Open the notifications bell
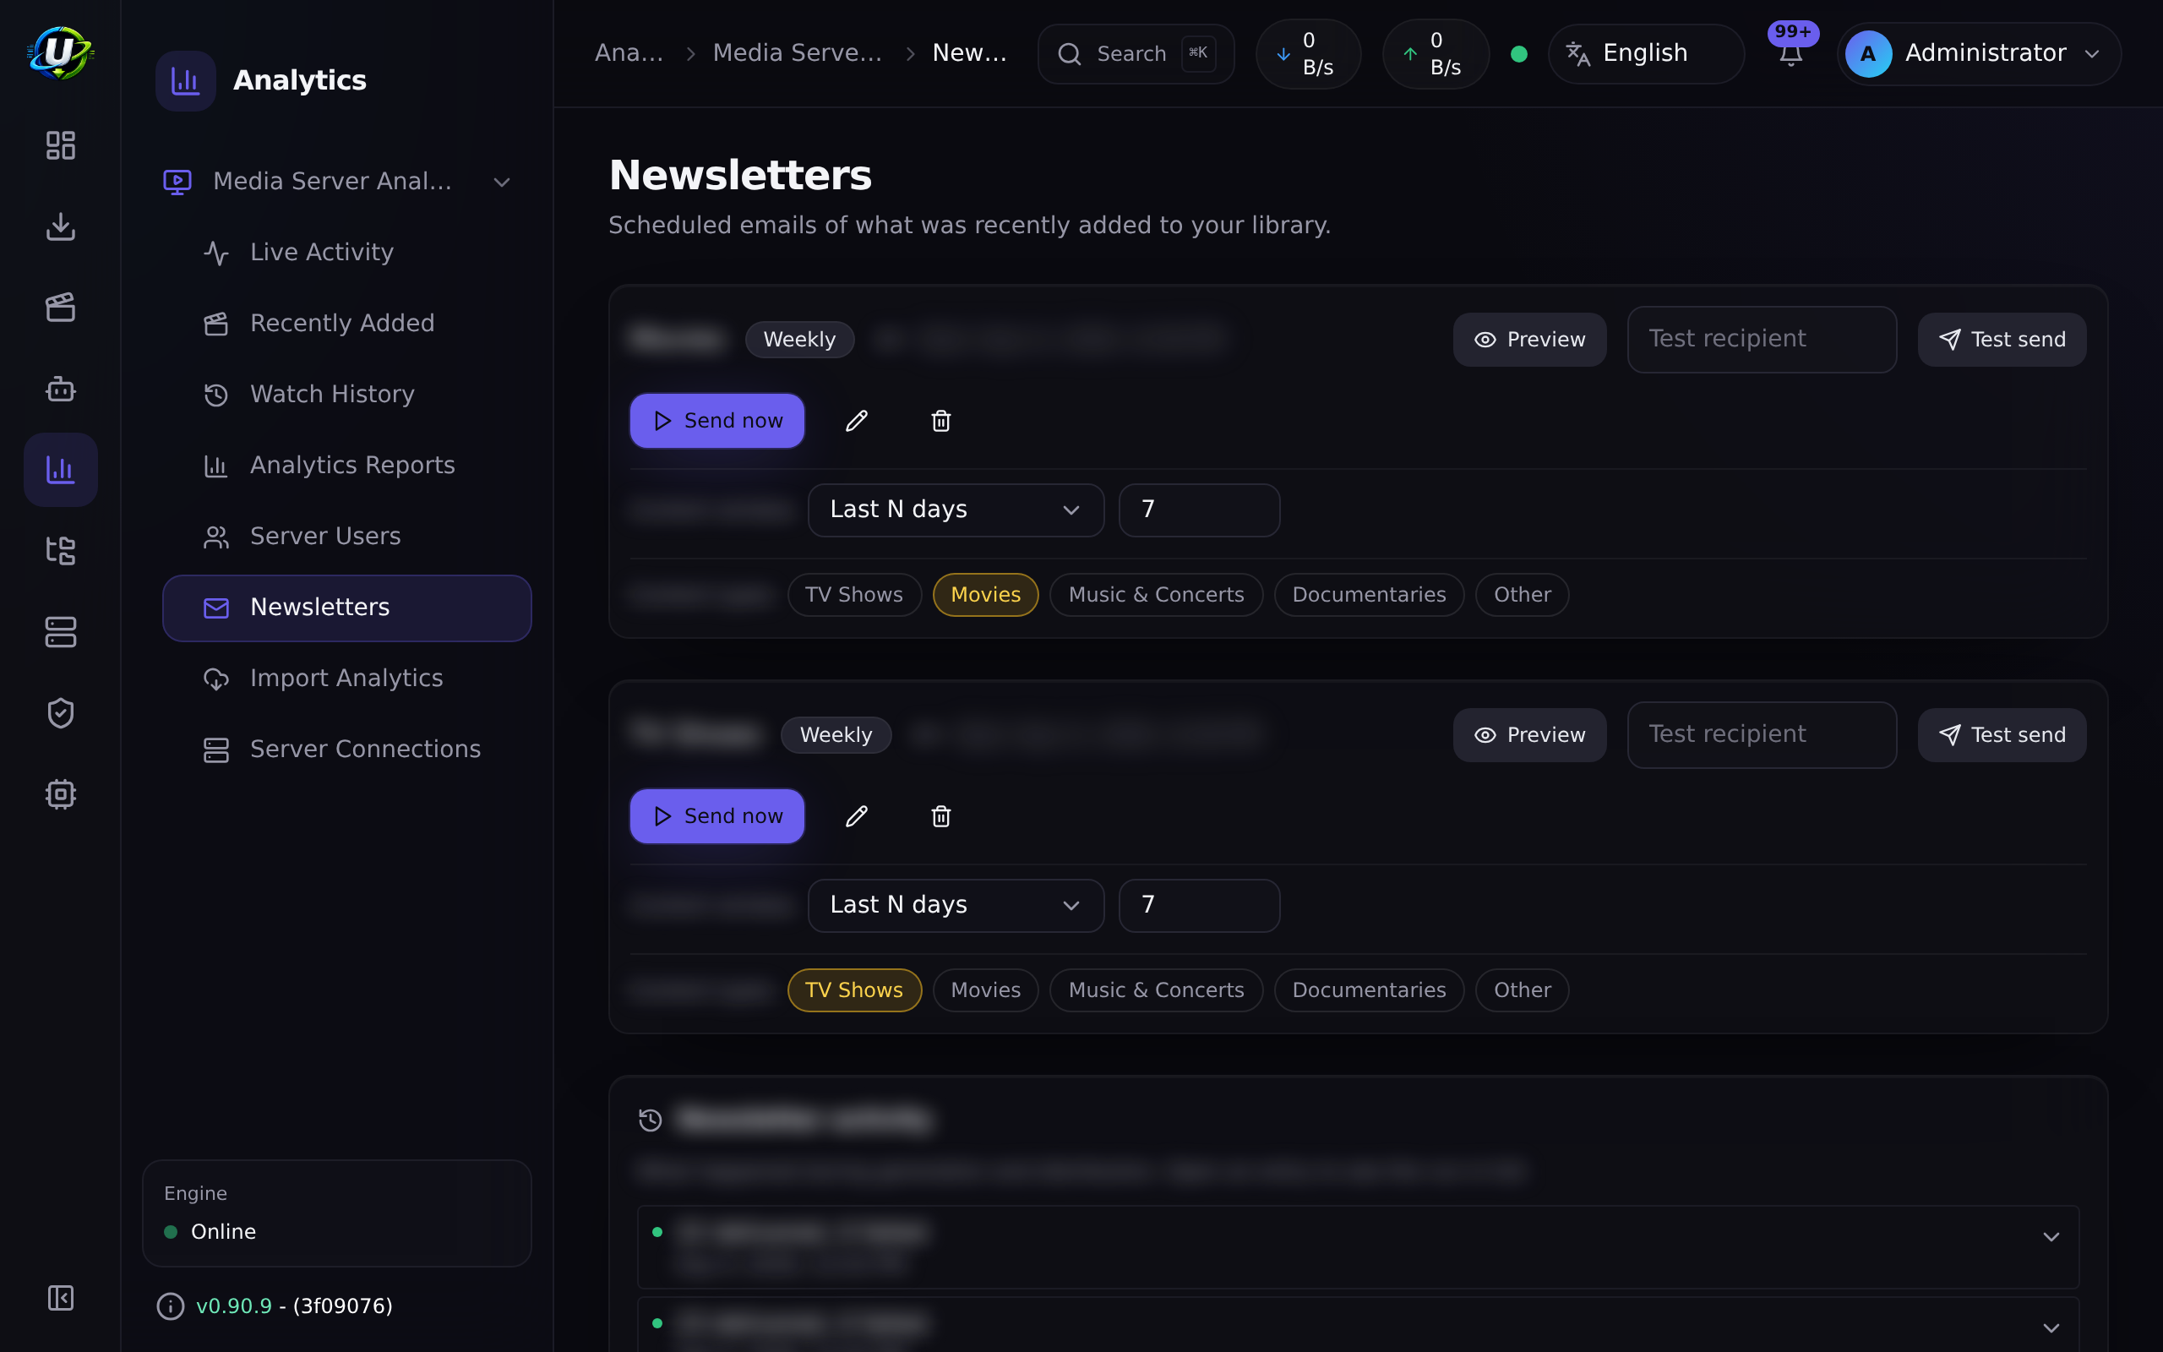The image size is (2163, 1352). pyautogui.click(x=1790, y=53)
